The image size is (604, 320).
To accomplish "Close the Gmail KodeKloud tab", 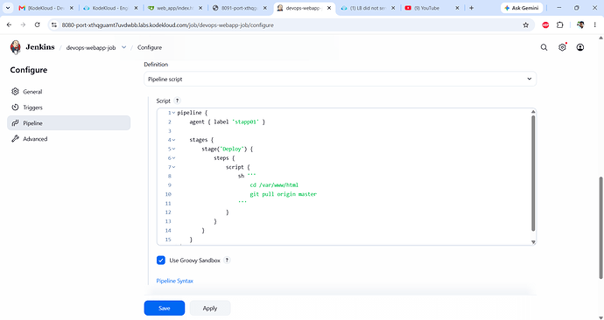I will coord(71,8).
